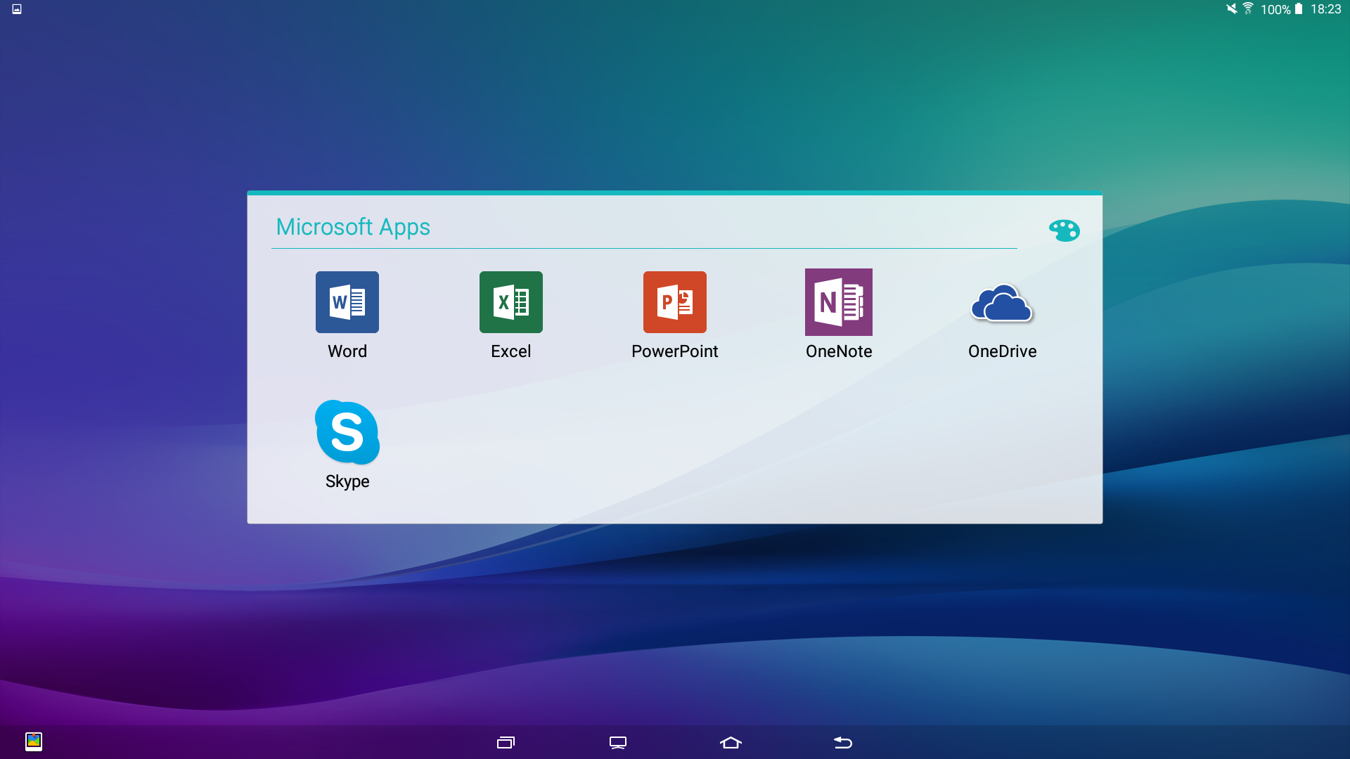Viewport: 1350px width, 759px height.
Task: Tap the clock showing 18:23
Action: click(1326, 9)
